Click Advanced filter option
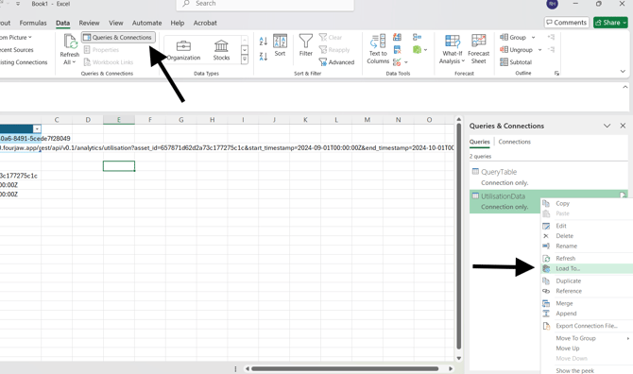The height and width of the screenshot is (374, 633). tap(336, 62)
